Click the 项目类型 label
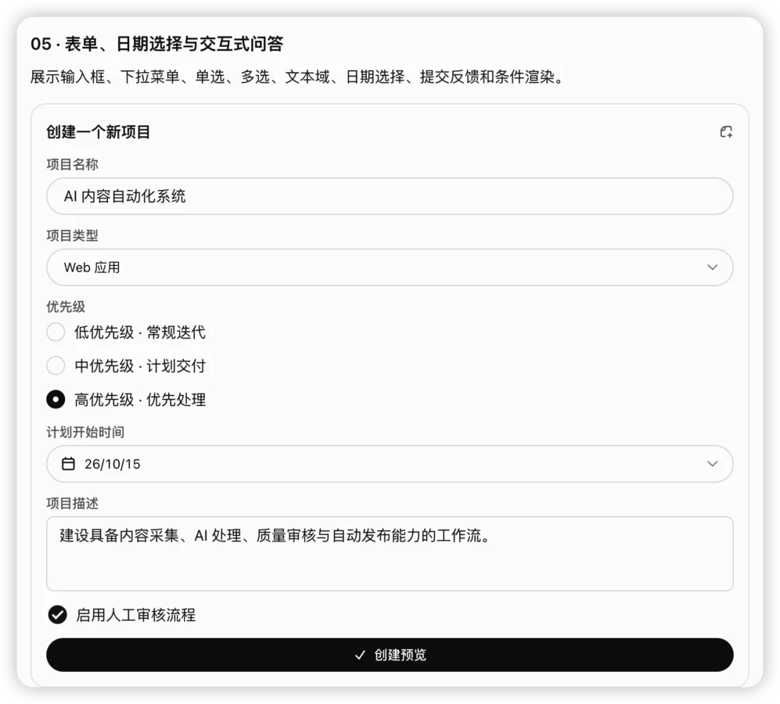 click(x=72, y=235)
